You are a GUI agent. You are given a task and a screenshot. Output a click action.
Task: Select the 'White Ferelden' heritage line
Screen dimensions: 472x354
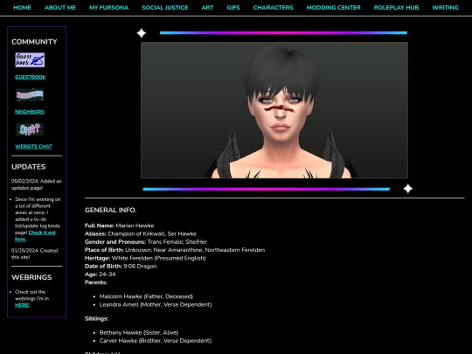click(145, 258)
